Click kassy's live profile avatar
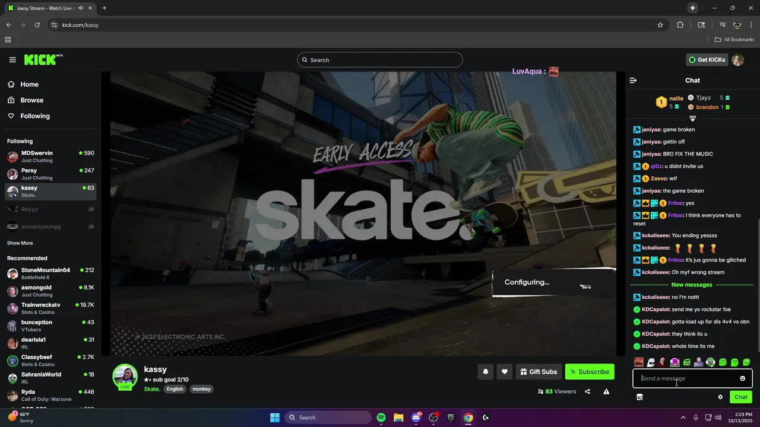This screenshot has height=427, width=760. point(125,377)
